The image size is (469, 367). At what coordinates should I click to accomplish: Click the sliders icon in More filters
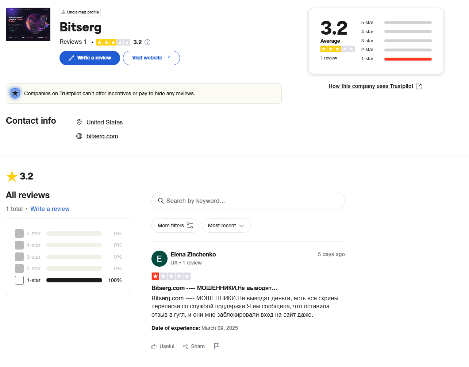(x=190, y=225)
